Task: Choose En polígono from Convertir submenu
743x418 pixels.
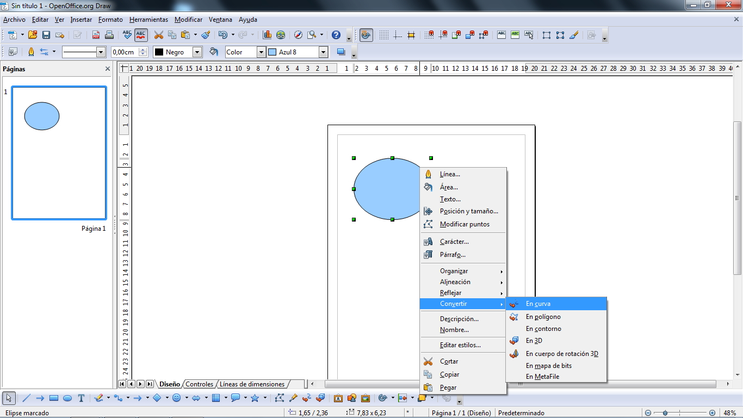Action: click(x=556, y=317)
